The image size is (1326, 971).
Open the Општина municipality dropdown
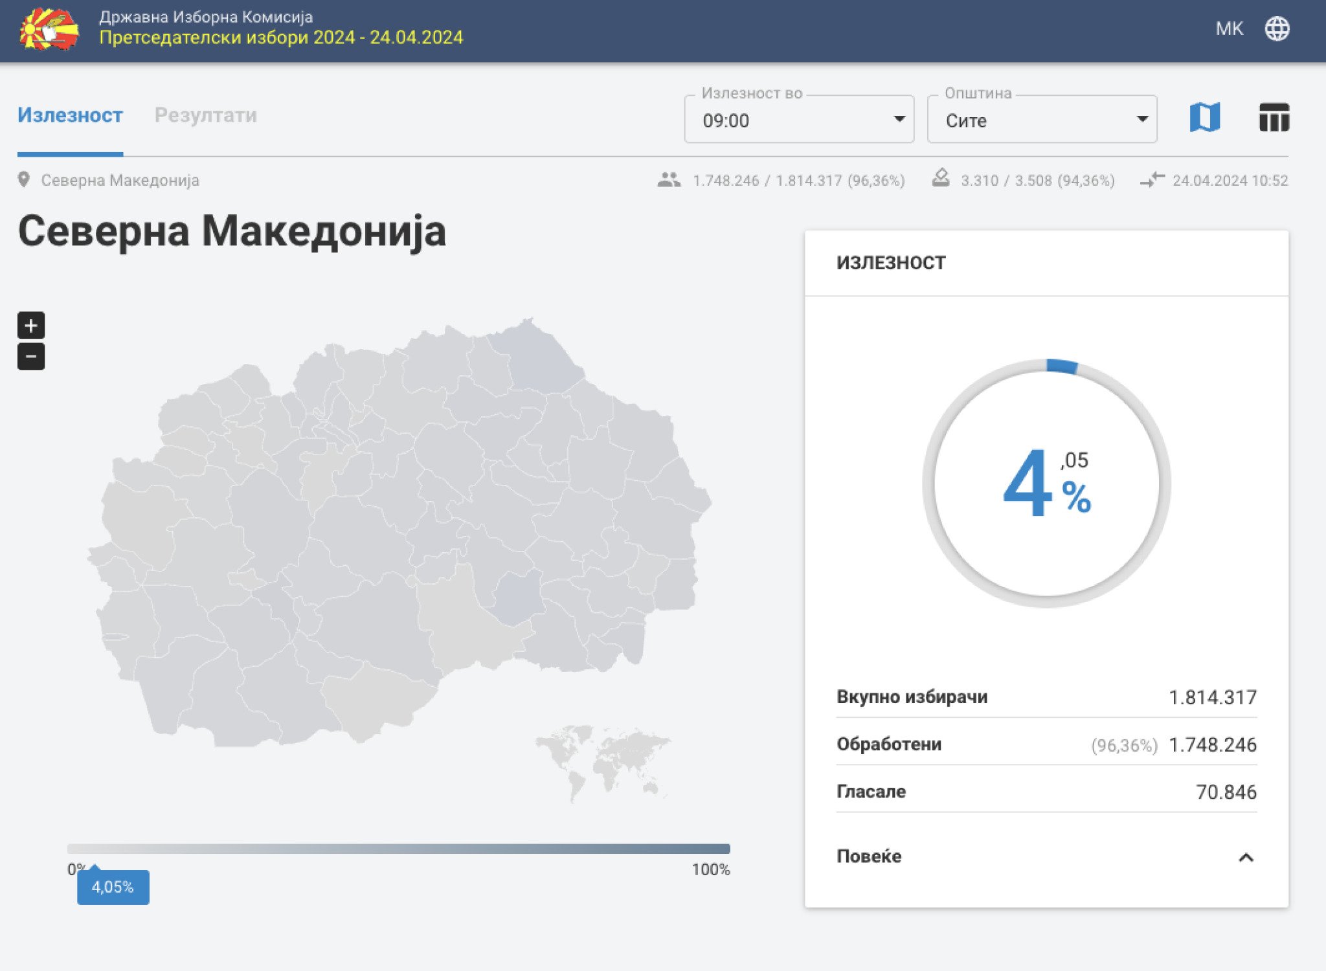(x=1041, y=120)
